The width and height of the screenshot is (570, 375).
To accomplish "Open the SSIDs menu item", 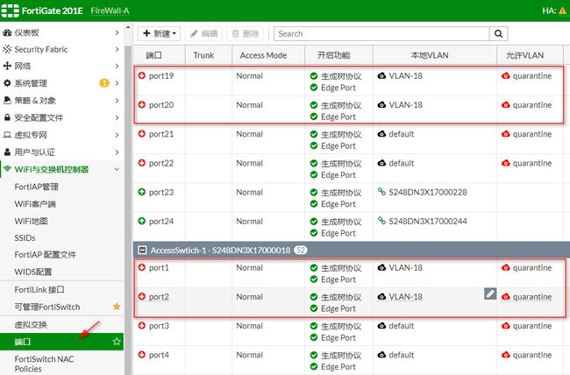I will pos(25,238).
